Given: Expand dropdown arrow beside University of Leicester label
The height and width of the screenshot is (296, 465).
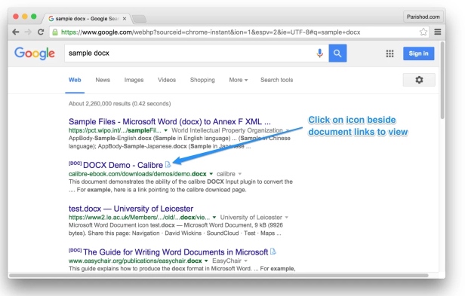Looking at the screenshot, I should pyautogui.click(x=287, y=217).
